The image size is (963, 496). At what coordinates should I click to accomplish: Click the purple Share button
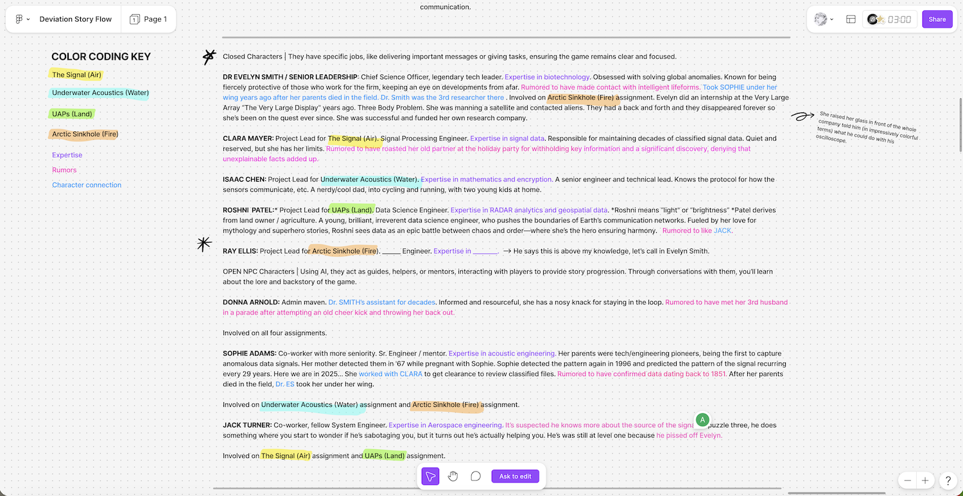937,19
